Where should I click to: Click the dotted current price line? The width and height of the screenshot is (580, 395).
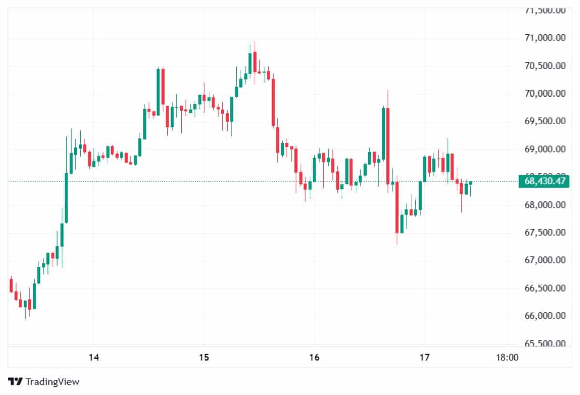(x=242, y=181)
